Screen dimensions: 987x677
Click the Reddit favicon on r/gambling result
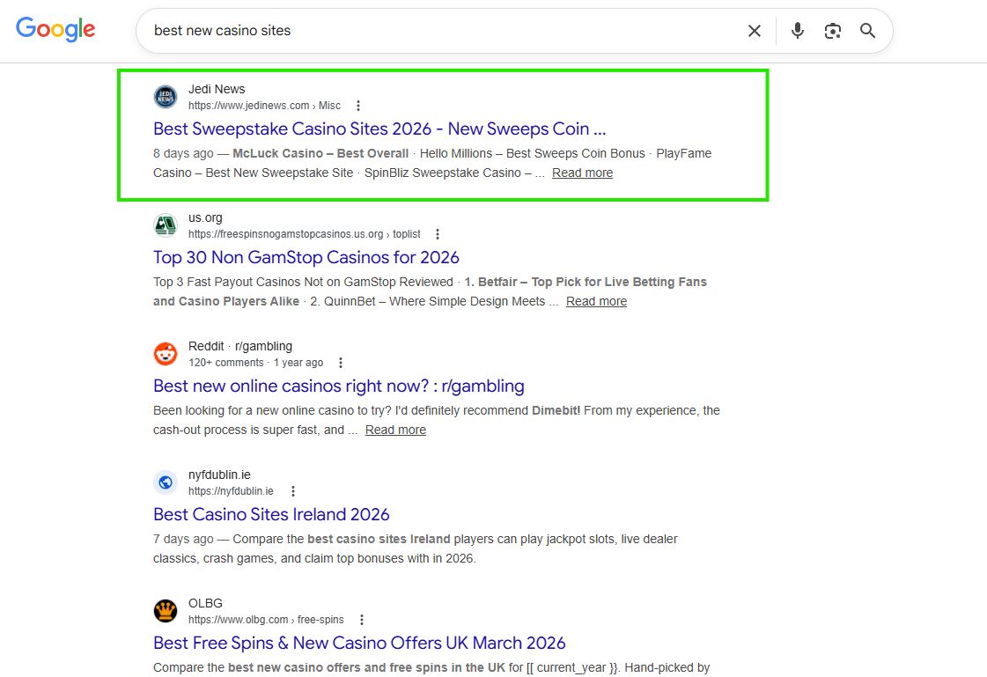166,353
